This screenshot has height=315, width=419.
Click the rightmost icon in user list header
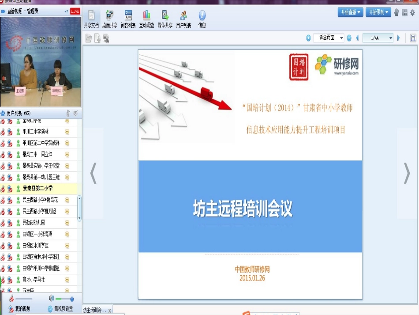[x=75, y=113]
